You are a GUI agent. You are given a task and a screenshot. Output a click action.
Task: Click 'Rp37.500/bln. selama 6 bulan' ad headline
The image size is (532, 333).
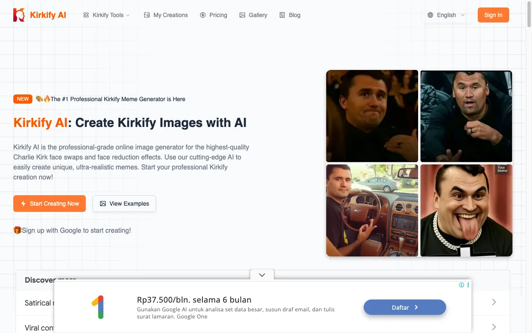[194, 300]
